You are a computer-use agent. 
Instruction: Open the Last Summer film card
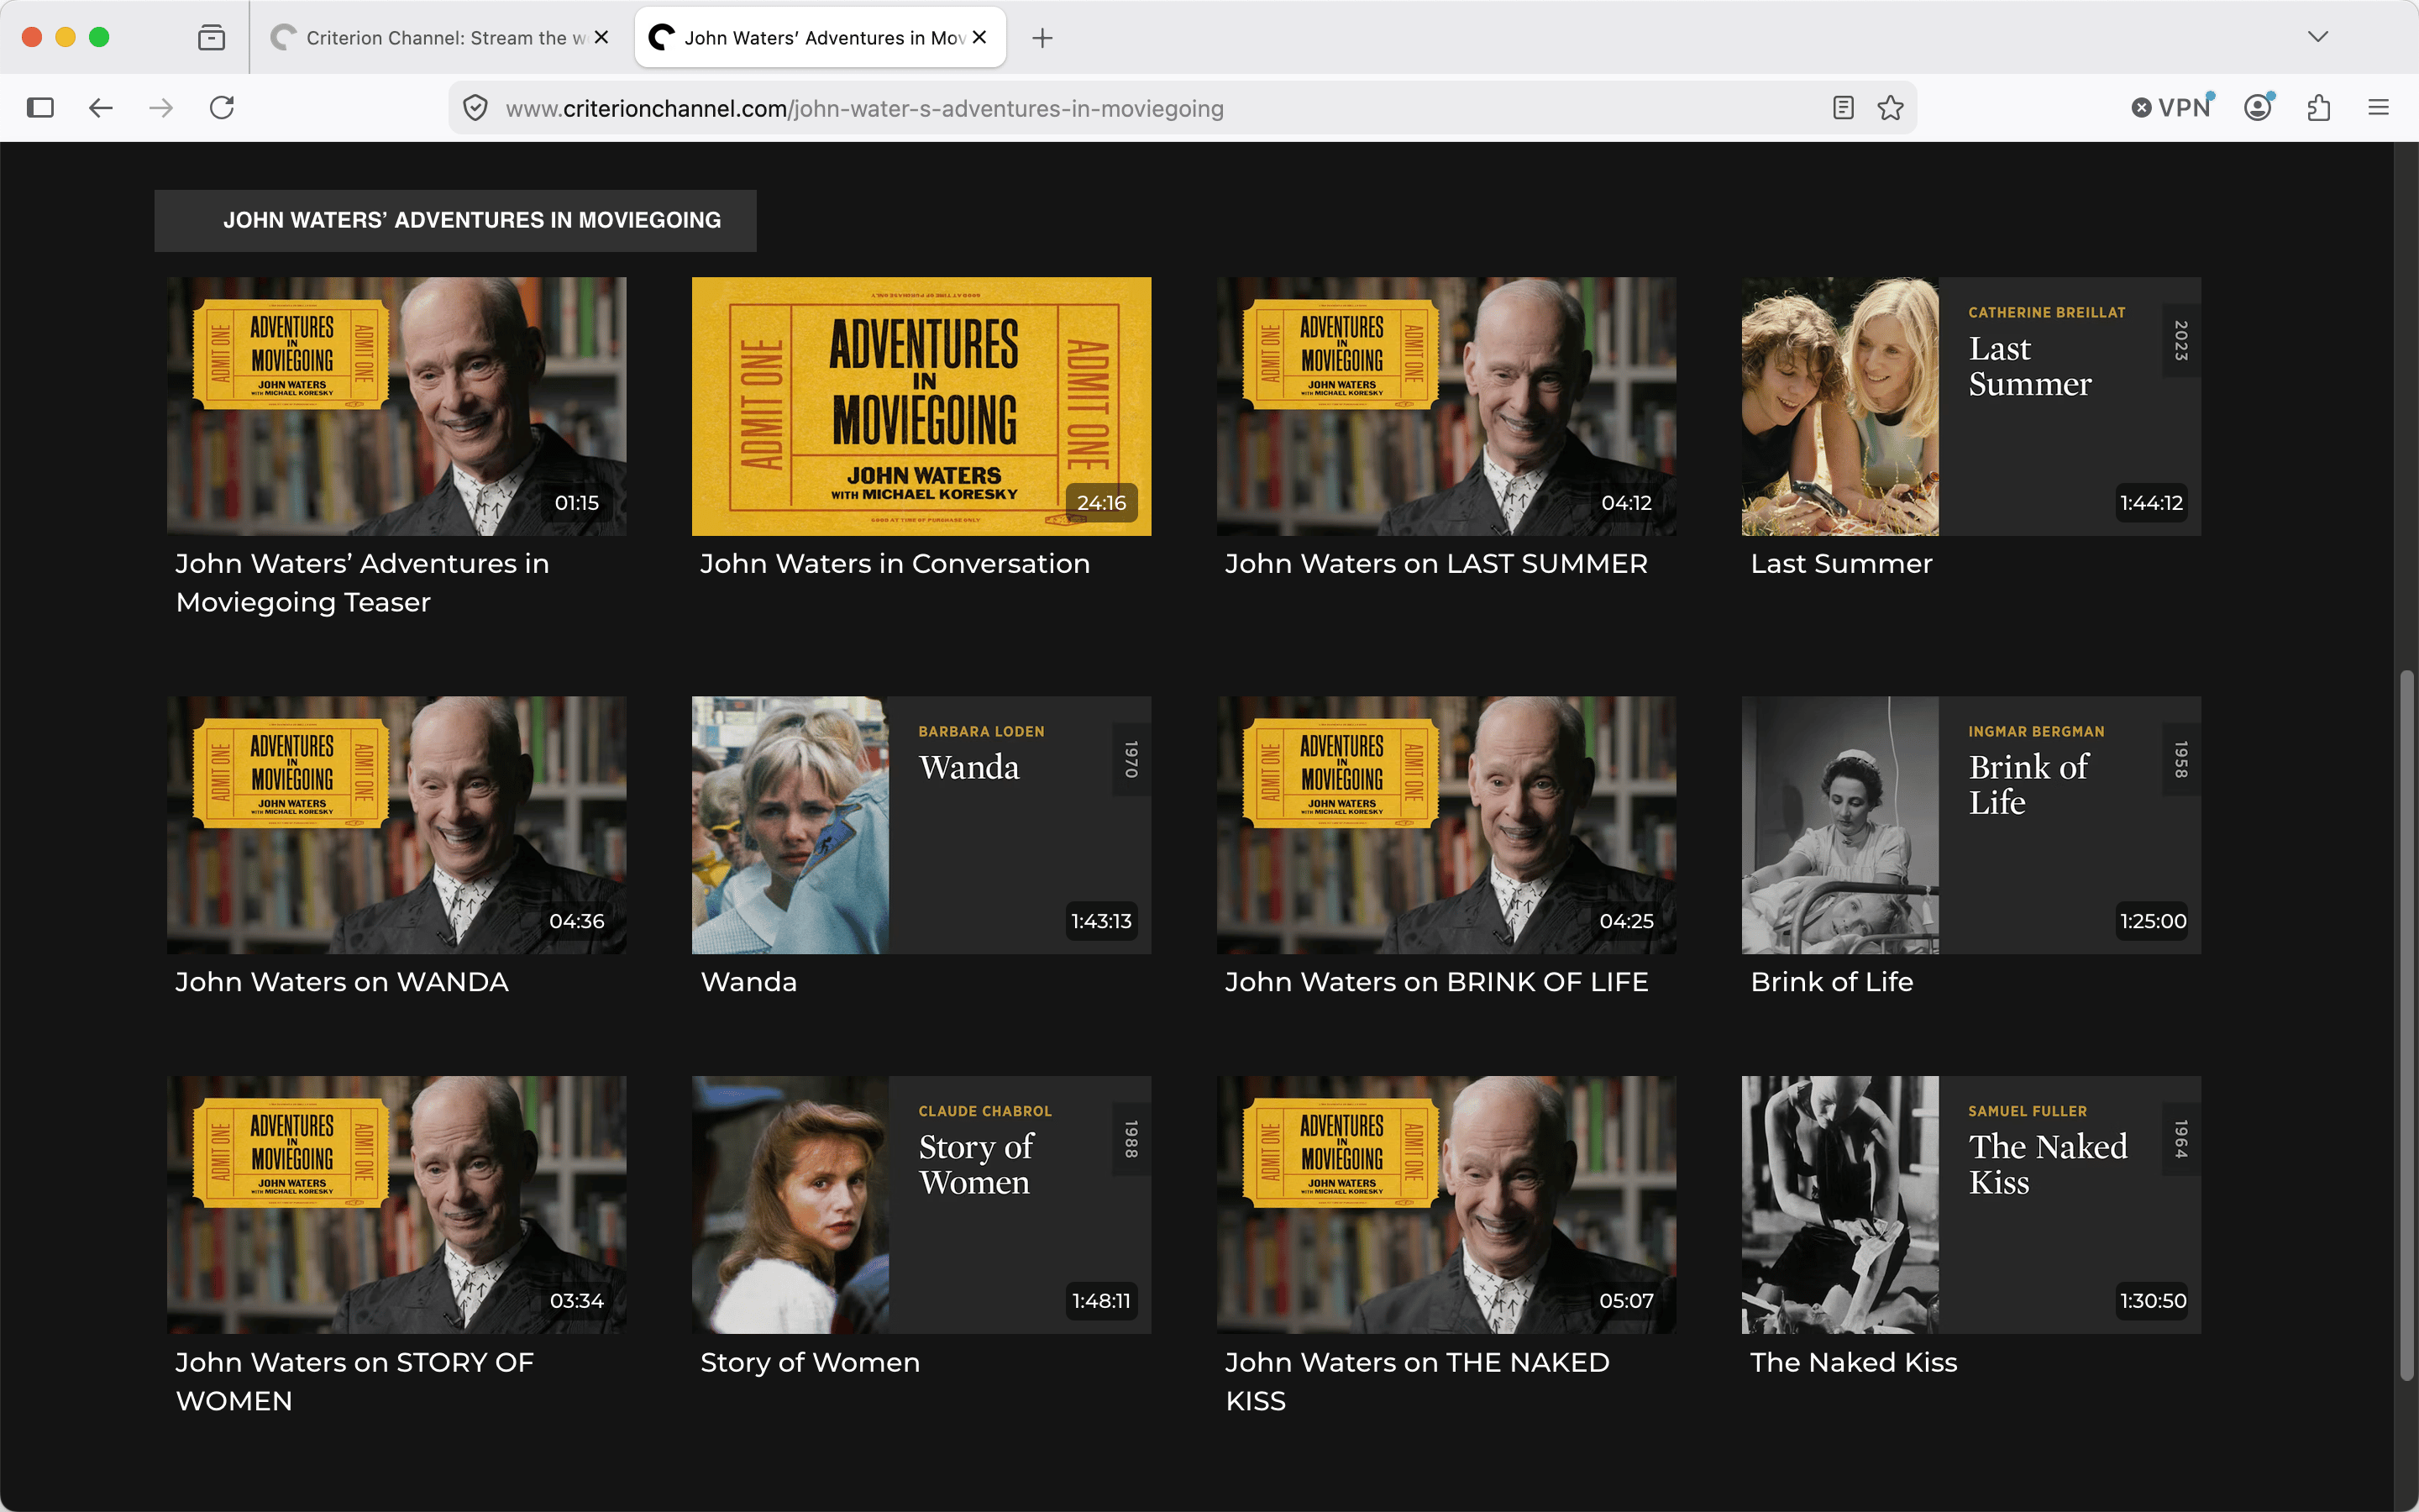coord(1971,406)
